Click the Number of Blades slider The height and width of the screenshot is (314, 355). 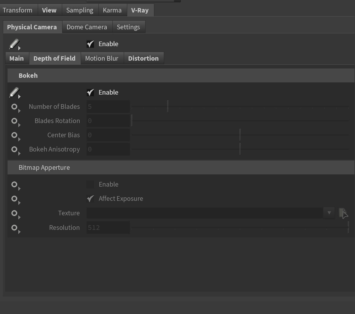click(x=240, y=107)
